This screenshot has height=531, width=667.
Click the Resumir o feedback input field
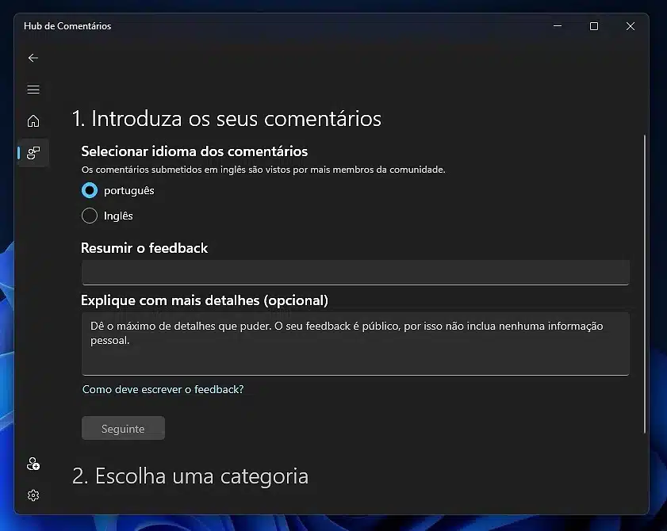pos(355,272)
